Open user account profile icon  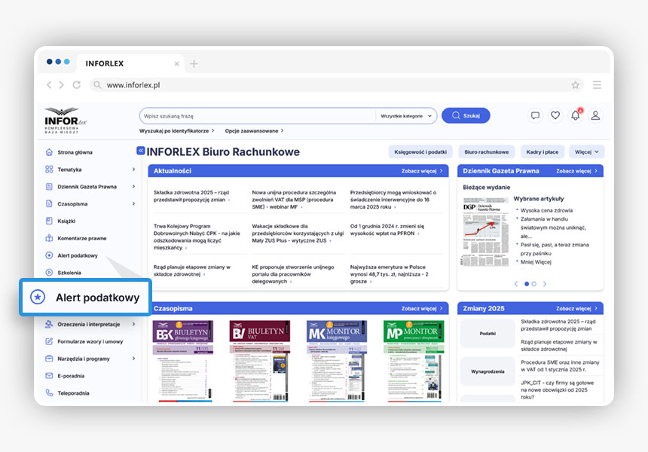[x=595, y=115]
